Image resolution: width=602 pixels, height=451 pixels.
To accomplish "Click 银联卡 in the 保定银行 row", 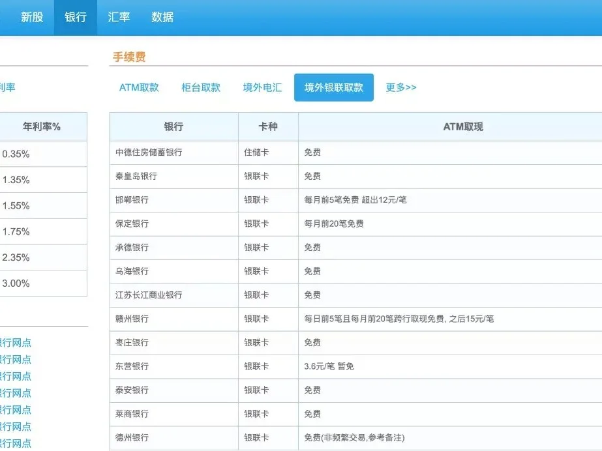I will (x=256, y=224).
